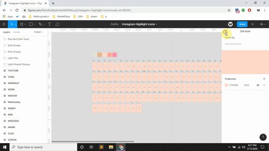Open the Help question mark button
The width and height of the screenshot is (269, 151).
click(x=263, y=137)
